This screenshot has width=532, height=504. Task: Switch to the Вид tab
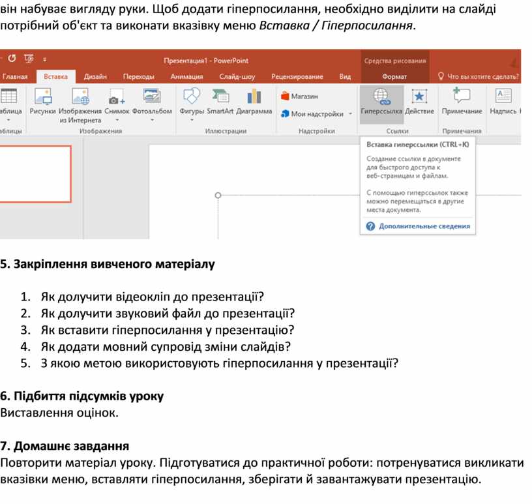(345, 77)
